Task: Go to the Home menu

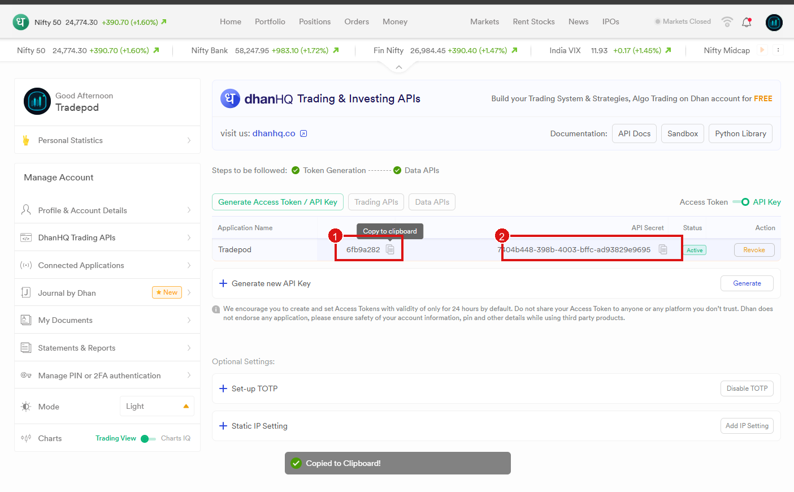Action: 231,22
